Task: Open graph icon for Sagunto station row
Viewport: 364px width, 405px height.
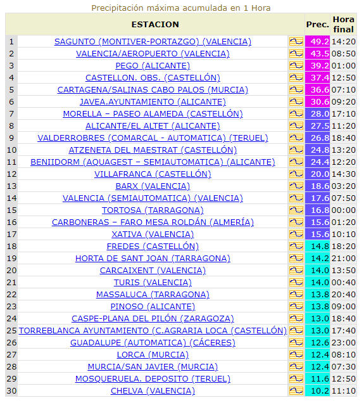Action: coord(296,42)
